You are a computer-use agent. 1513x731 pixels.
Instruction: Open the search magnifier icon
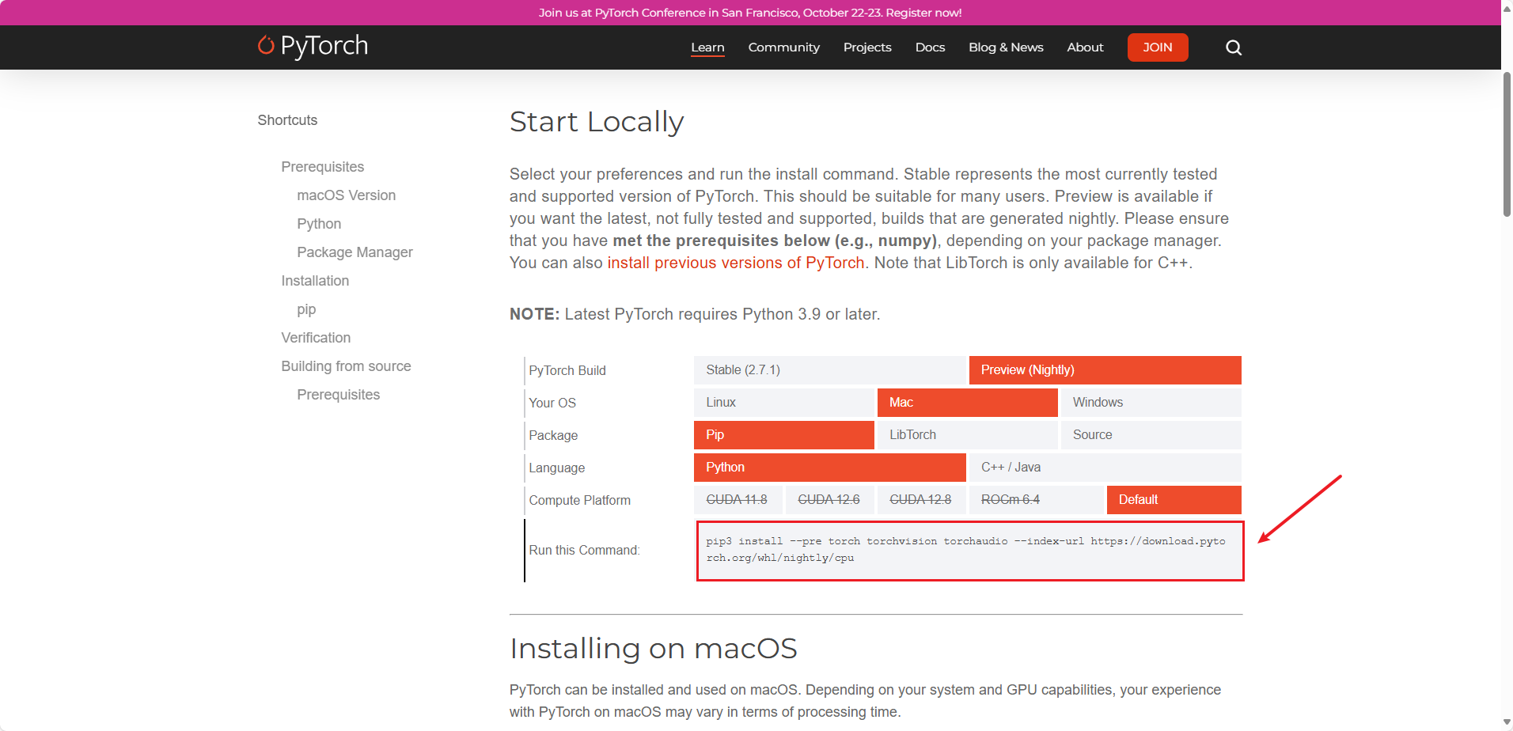coord(1233,47)
